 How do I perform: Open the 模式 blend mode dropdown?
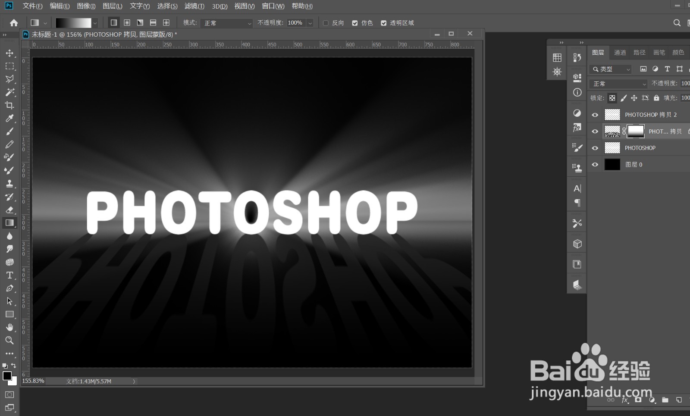point(226,23)
